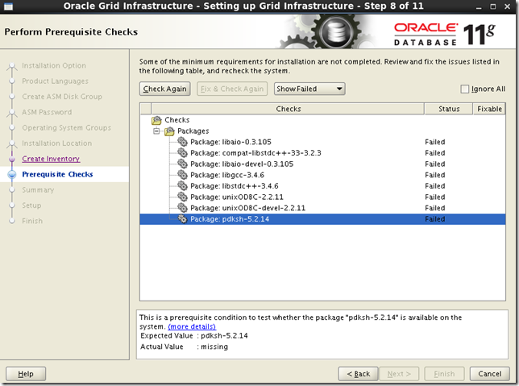Viewport: 519px width, 386px height.
Task: Click the disabled Finish button
Action: (x=444, y=374)
